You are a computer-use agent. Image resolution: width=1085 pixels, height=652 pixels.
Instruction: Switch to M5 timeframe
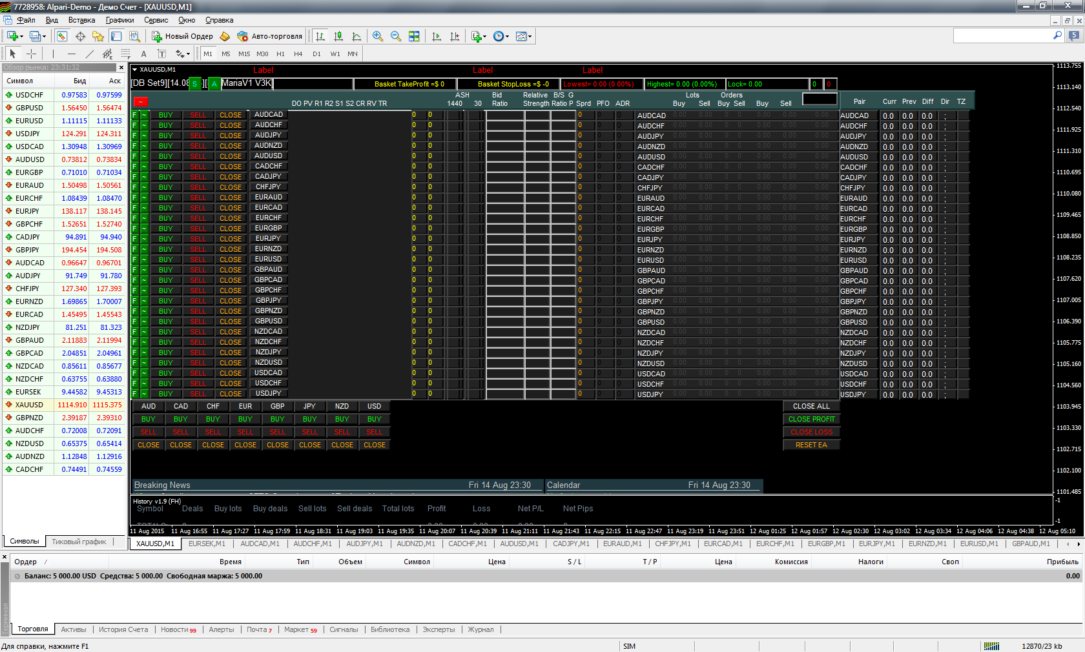click(x=226, y=54)
